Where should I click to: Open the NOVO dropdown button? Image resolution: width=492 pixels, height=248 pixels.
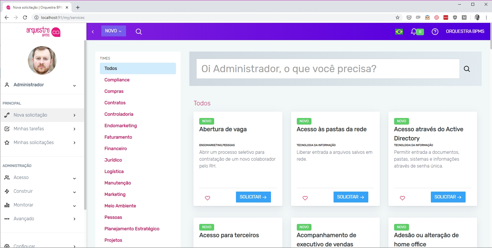pos(113,31)
